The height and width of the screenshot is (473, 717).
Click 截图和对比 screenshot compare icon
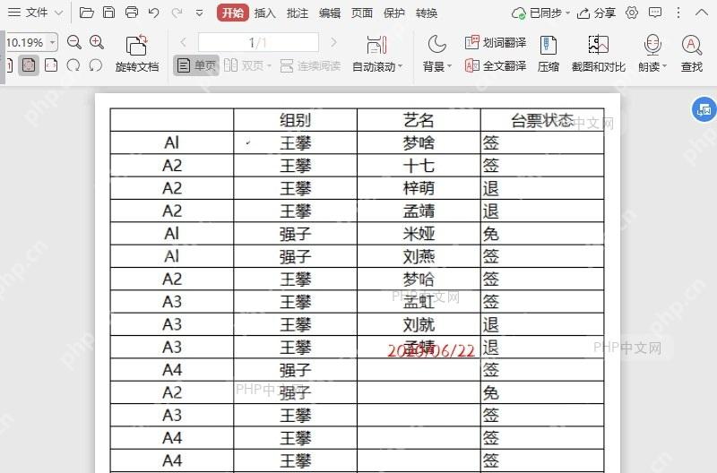point(598,54)
